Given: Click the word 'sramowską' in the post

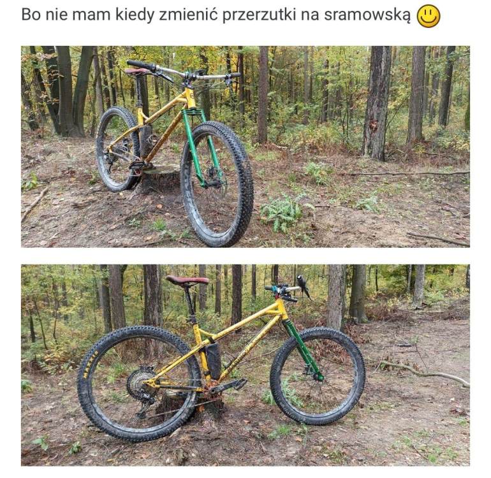Looking at the screenshot, I should click(x=367, y=15).
